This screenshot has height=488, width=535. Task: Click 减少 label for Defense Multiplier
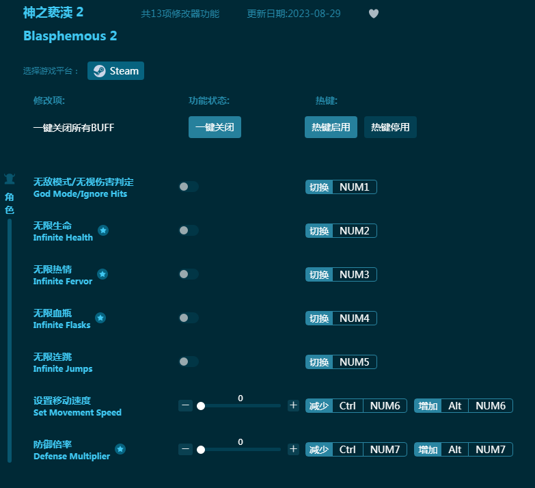(x=319, y=450)
